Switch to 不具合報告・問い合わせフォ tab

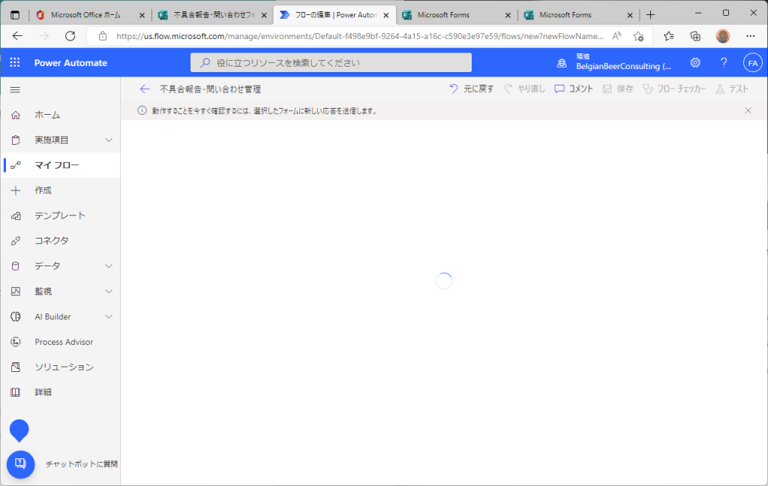tap(214, 15)
